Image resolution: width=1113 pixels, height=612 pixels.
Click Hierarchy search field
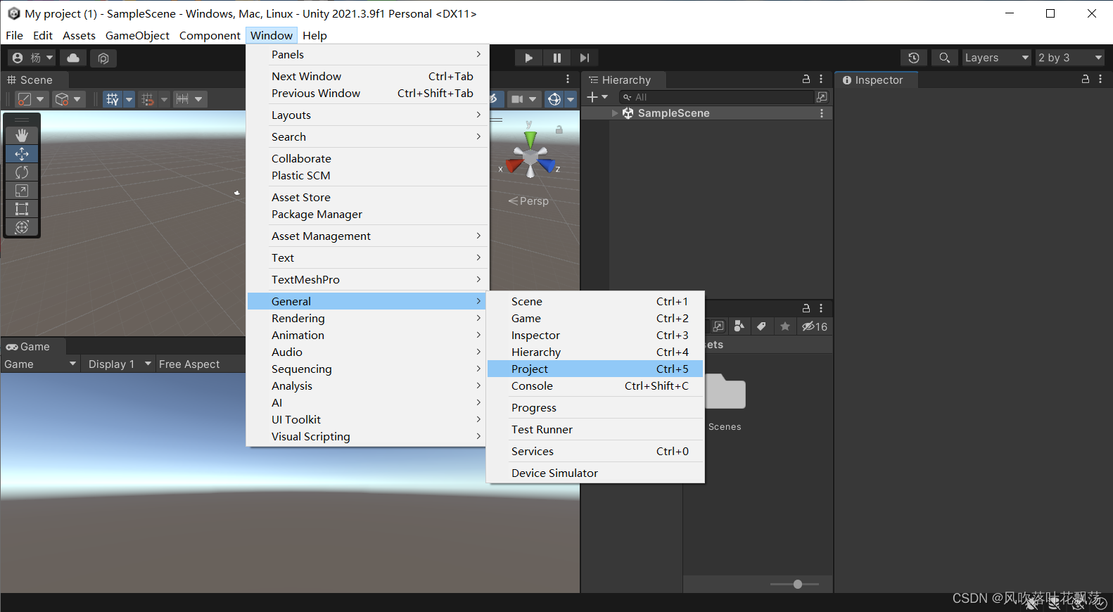[716, 97]
